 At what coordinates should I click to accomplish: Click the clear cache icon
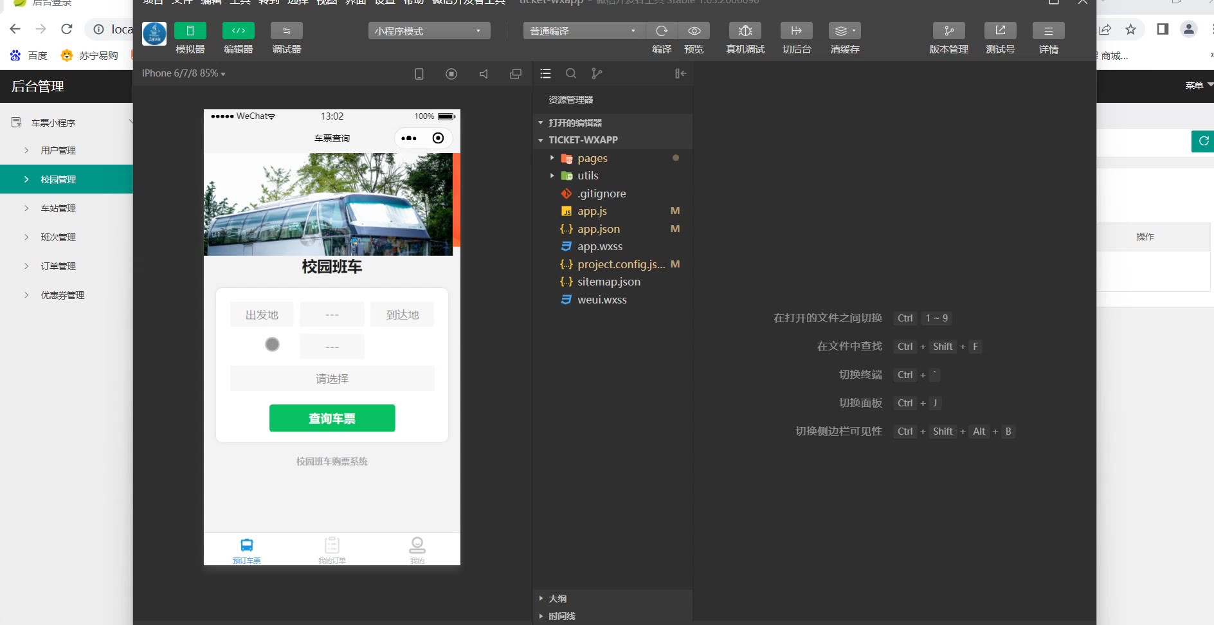pos(844,31)
